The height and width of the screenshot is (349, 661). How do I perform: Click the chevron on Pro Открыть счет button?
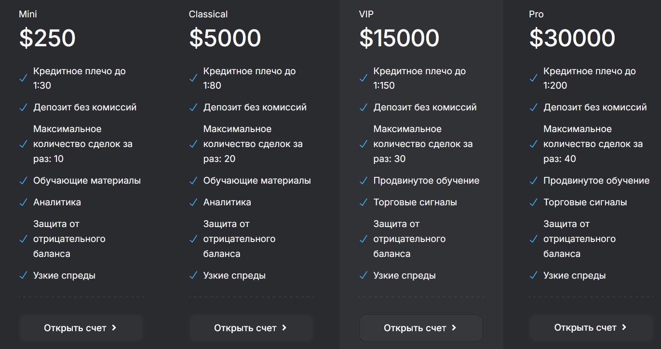pyautogui.click(x=624, y=328)
